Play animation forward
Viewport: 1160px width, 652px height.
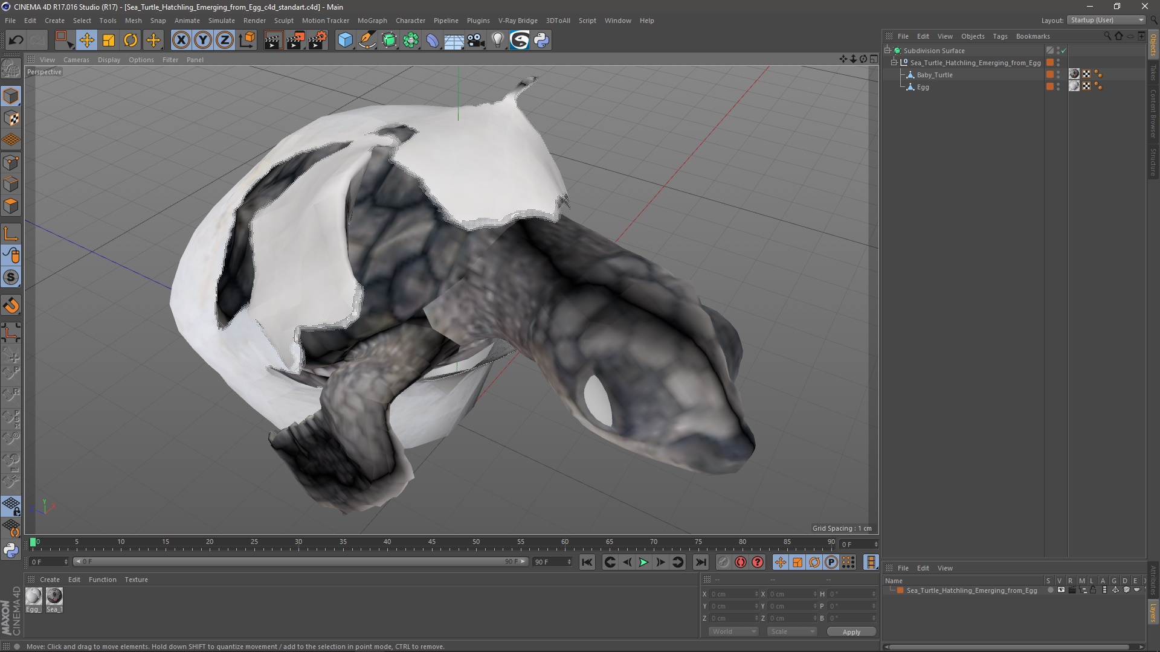pyautogui.click(x=644, y=562)
